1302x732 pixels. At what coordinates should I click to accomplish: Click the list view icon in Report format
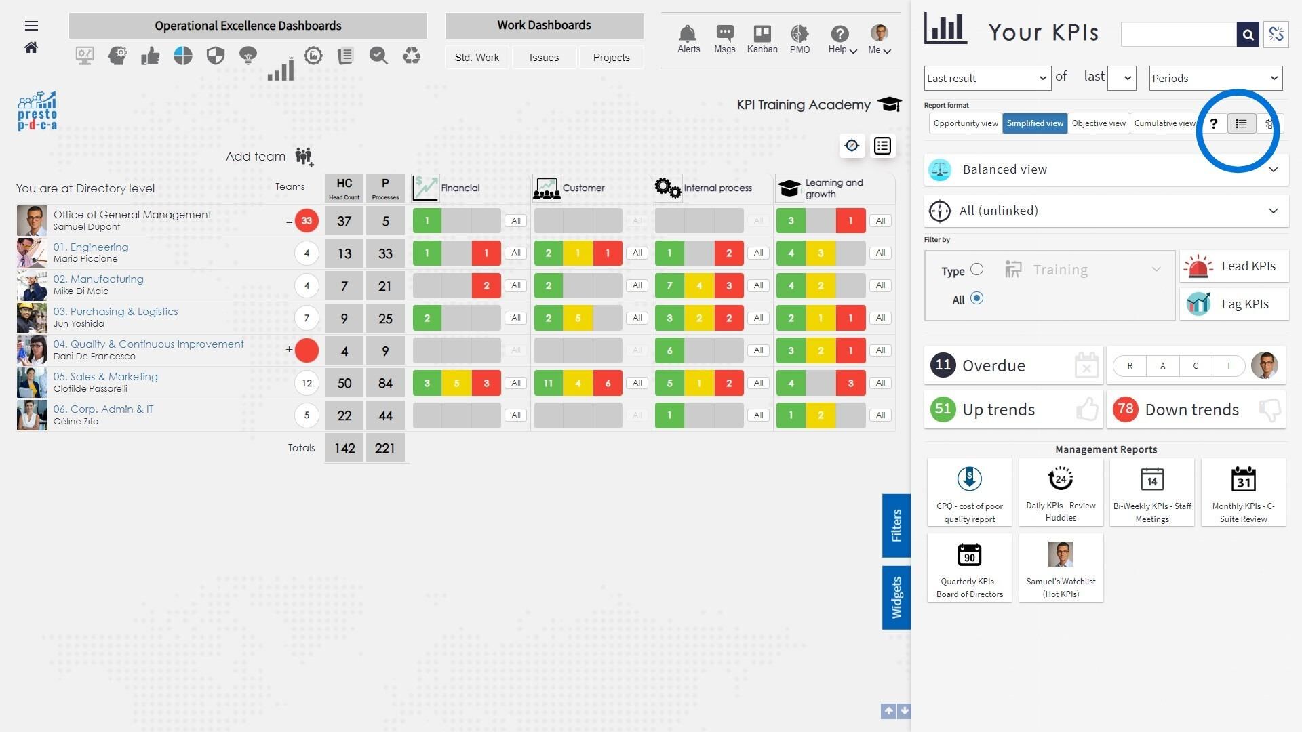[x=1241, y=123]
